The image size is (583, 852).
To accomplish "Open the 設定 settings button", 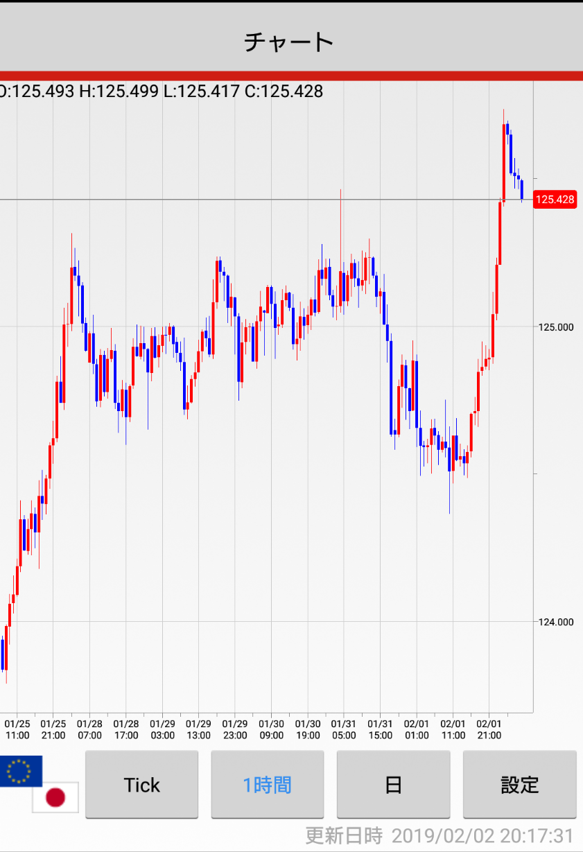I will 519,785.
